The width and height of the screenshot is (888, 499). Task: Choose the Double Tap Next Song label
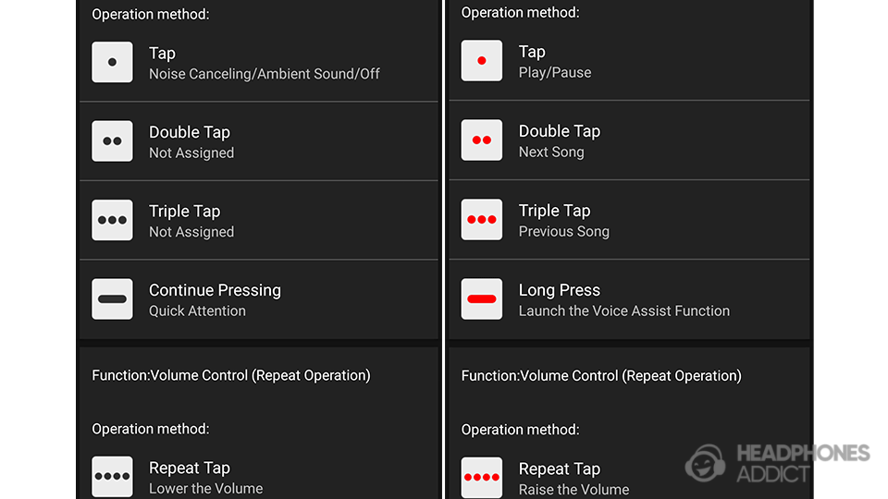point(551,152)
